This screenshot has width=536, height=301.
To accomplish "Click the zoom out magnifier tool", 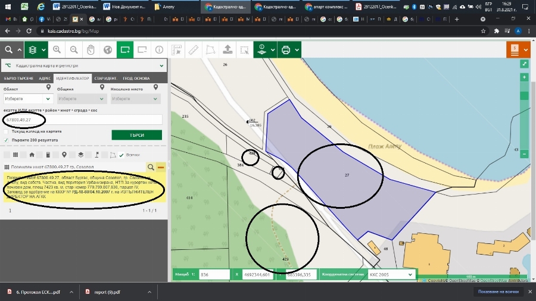I will tap(74, 50).
